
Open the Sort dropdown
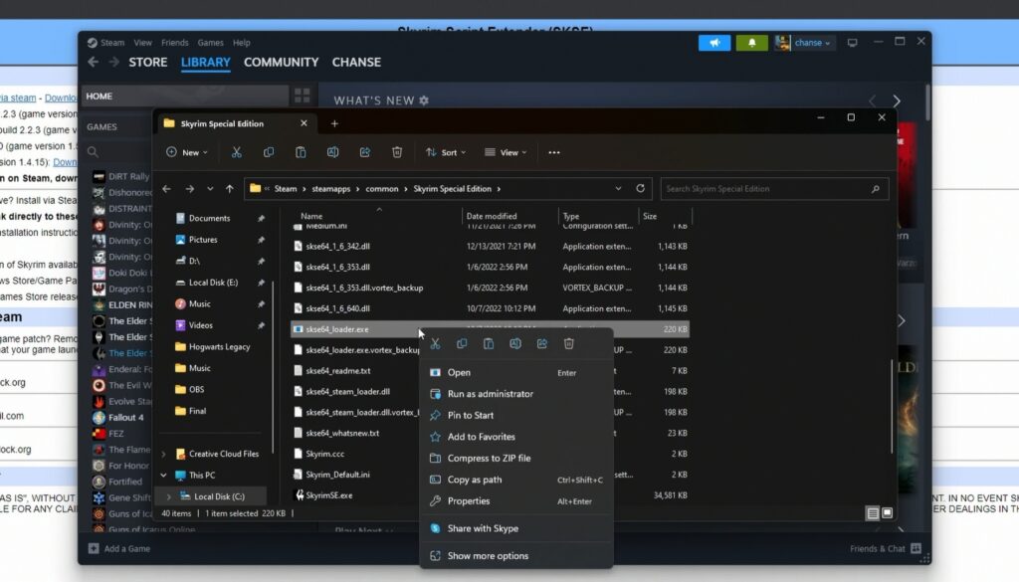tap(446, 152)
